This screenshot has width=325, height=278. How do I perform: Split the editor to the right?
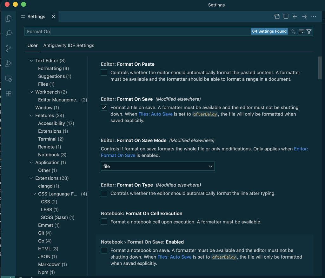[x=286, y=17]
